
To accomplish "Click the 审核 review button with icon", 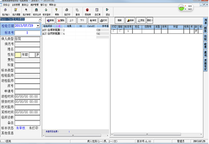I will [x=93, y=20].
